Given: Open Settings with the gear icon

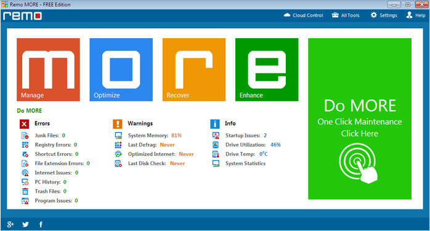Looking at the screenshot, I should (x=384, y=15).
